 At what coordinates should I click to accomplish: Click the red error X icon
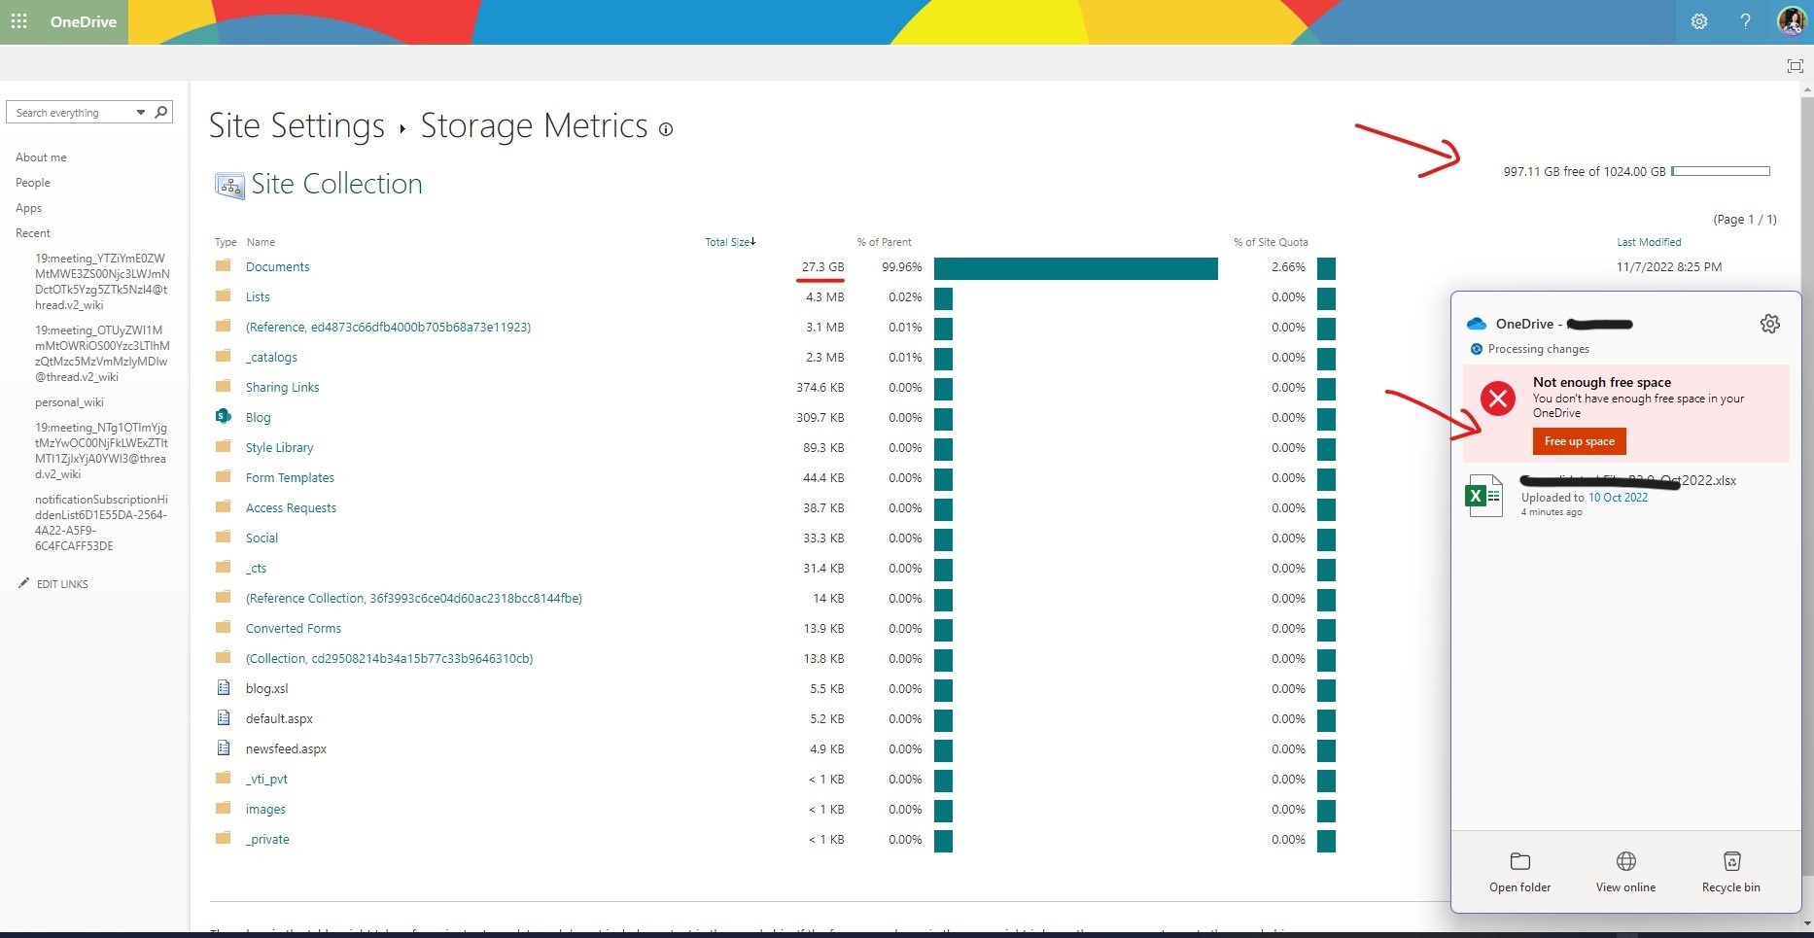click(x=1498, y=399)
